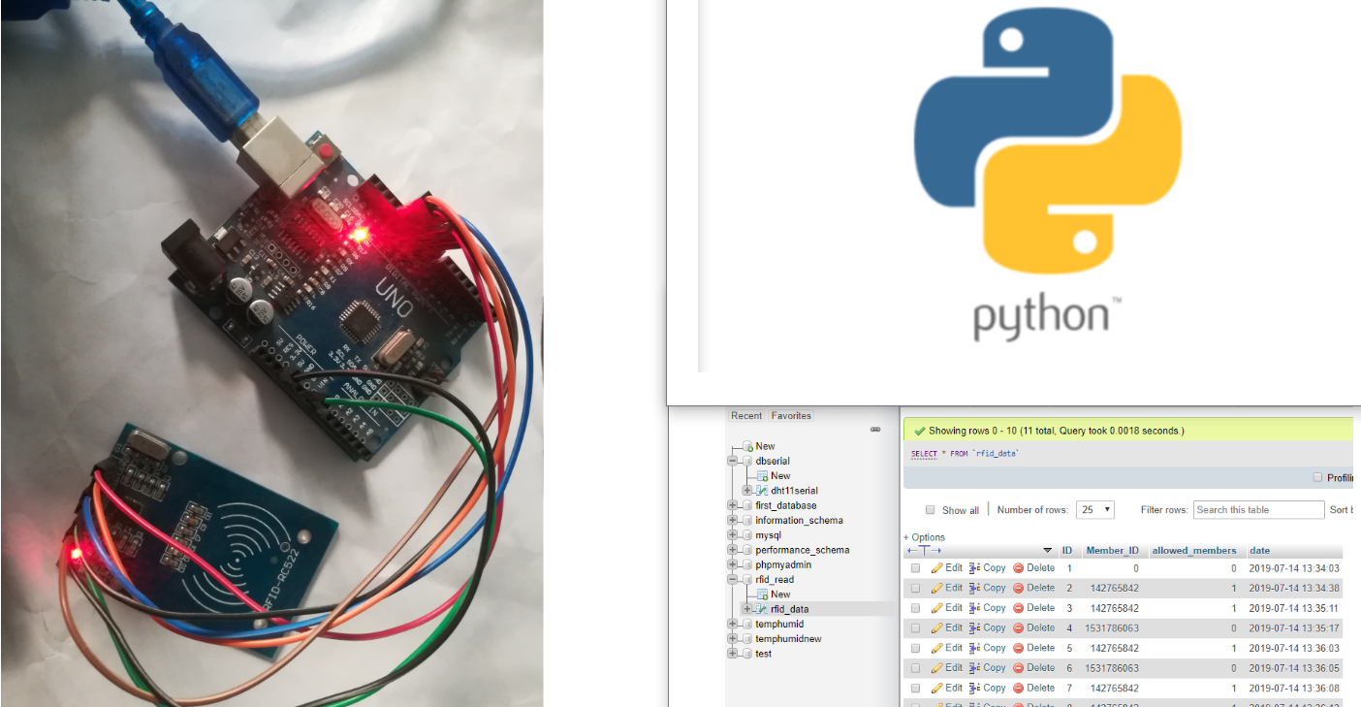Expand the first_database tree node
1361x707 pixels.
(x=733, y=505)
